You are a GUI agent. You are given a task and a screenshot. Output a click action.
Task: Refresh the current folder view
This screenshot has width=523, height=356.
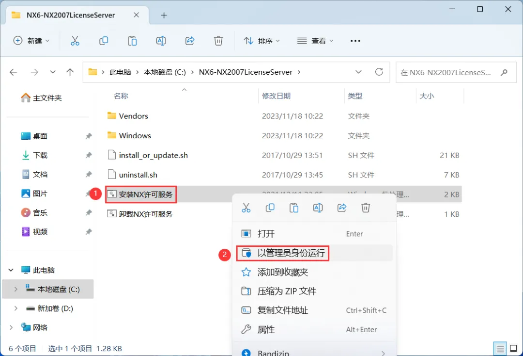pos(379,72)
